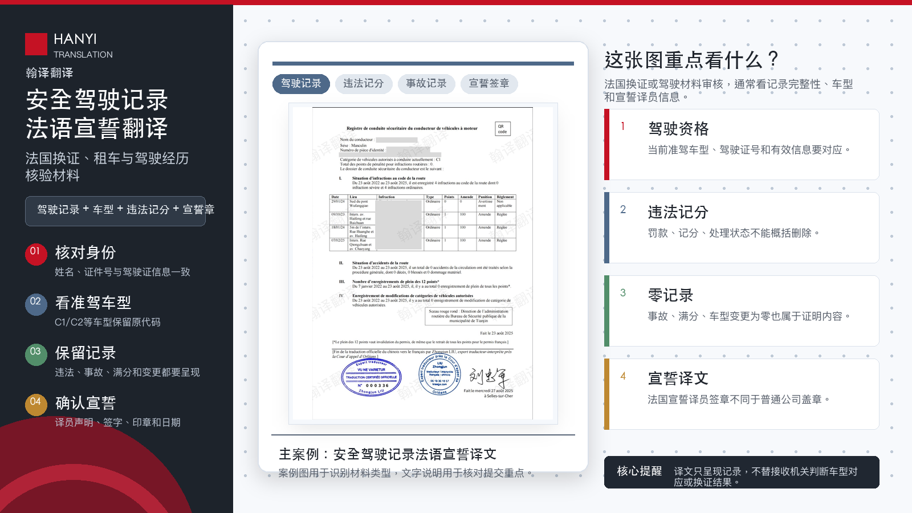Click the text 姓名、证件号与驾驶证信息一致
912x513 pixels.
tap(123, 272)
